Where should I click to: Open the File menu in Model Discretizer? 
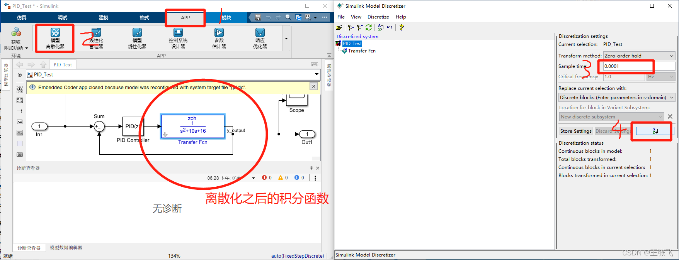341,17
